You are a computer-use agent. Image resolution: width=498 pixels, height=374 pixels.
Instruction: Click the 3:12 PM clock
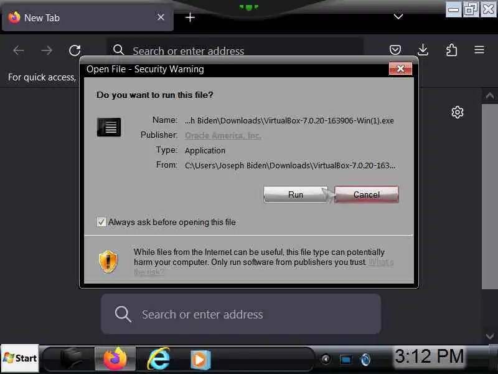point(430,356)
